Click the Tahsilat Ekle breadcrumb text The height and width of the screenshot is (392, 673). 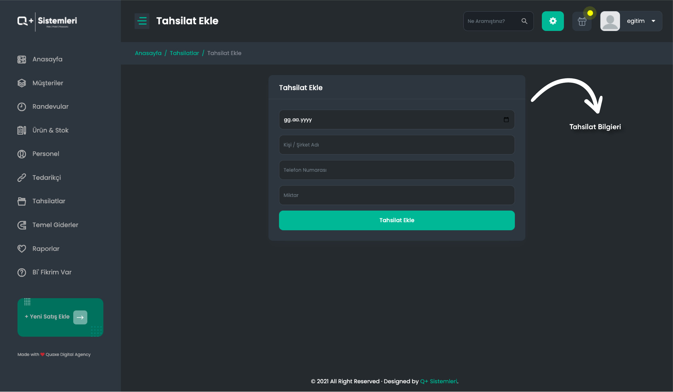pyautogui.click(x=224, y=53)
